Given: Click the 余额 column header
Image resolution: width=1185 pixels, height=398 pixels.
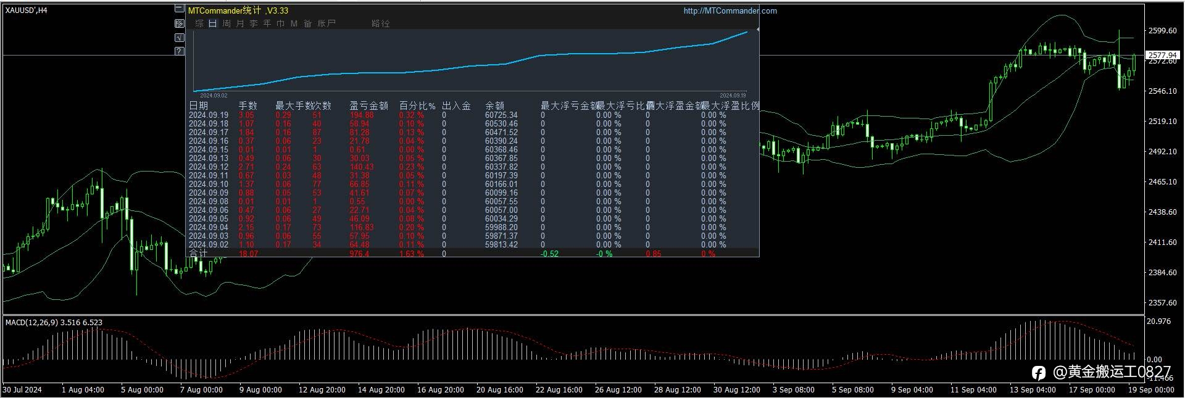Looking at the screenshot, I should click(x=494, y=106).
